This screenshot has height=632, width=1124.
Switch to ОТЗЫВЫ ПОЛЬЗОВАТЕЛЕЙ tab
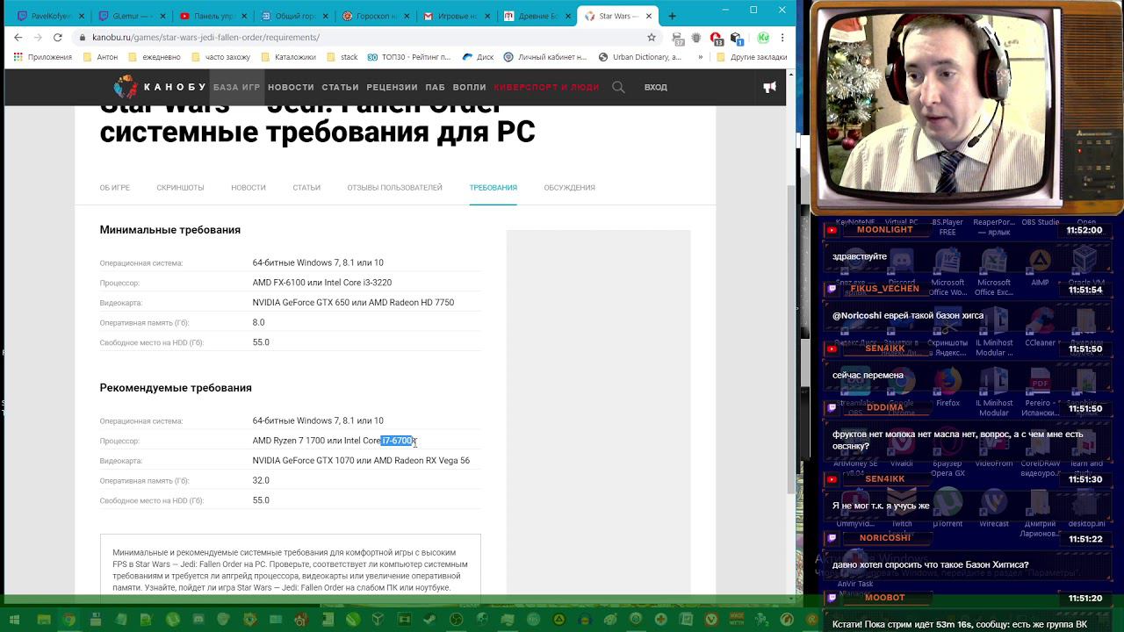click(394, 188)
